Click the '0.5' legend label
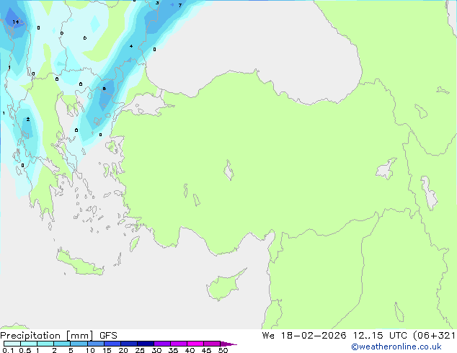457x353 pixels. pyautogui.click(x=25, y=350)
